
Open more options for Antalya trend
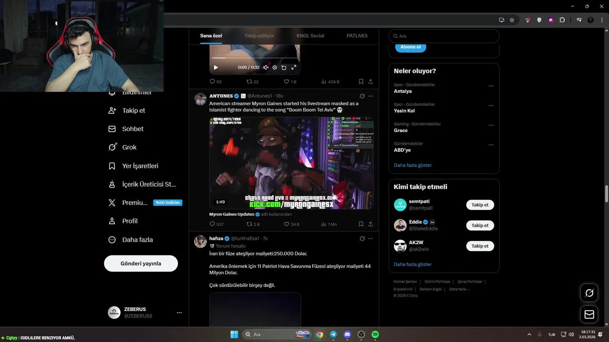pos(491,86)
